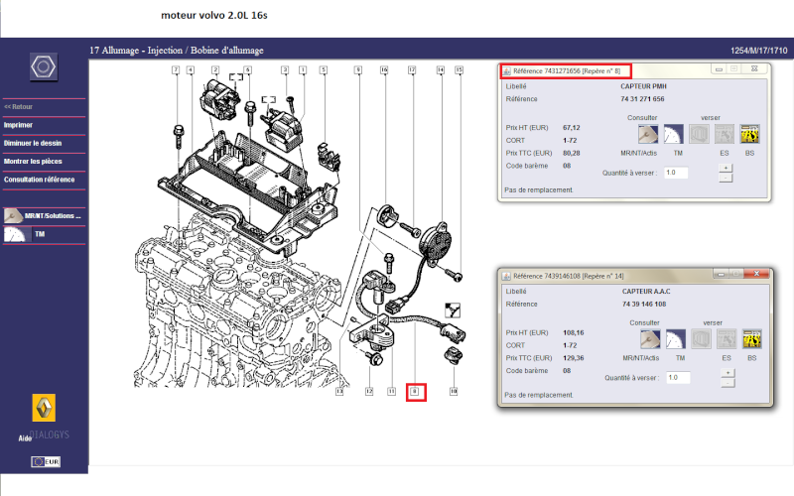Select part label 4 on diagram
The image size is (794, 496).
coord(191,69)
